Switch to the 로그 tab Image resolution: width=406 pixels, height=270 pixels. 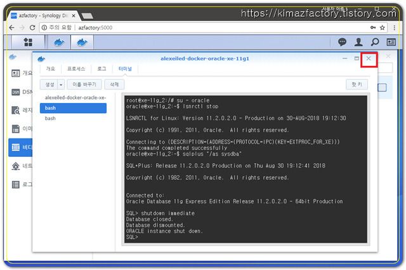coord(101,69)
